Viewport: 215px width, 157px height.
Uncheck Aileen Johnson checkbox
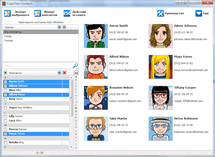click(6, 86)
